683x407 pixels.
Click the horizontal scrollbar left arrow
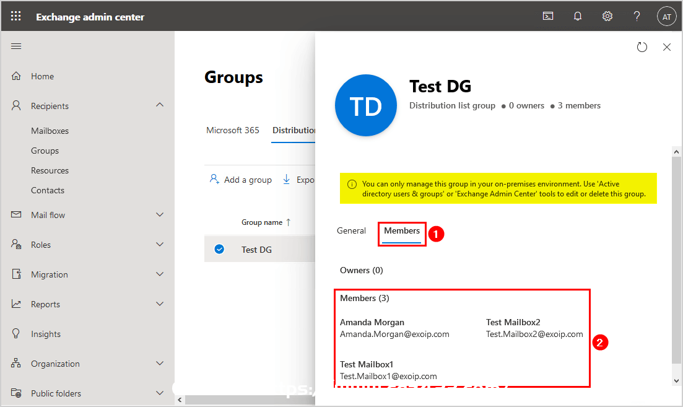click(x=180, y=400)
